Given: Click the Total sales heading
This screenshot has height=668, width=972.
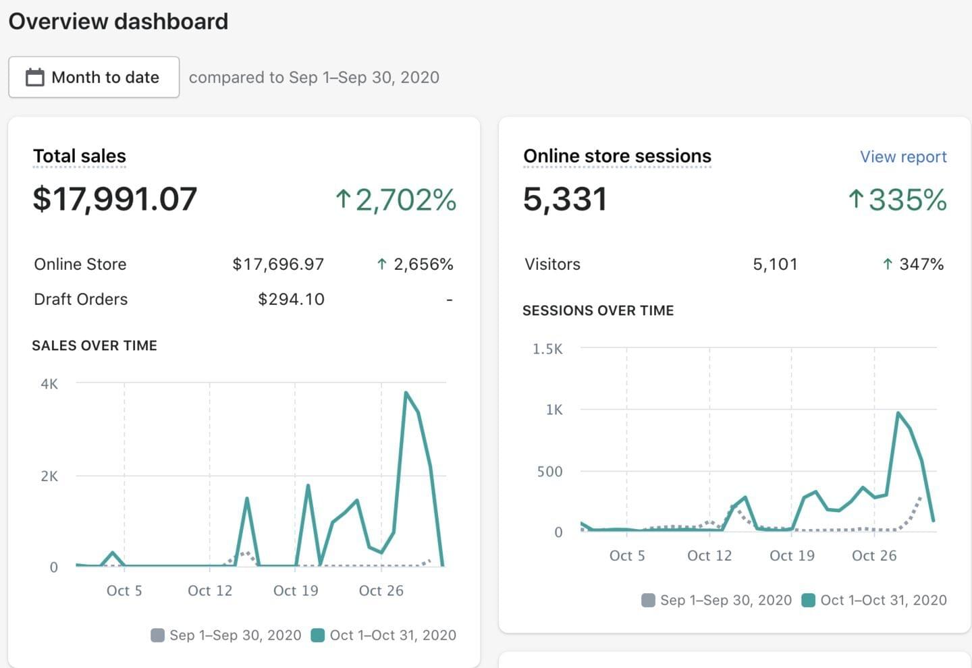Looking at the screenshot, I should pyautogui.click(x=80, y=156).
